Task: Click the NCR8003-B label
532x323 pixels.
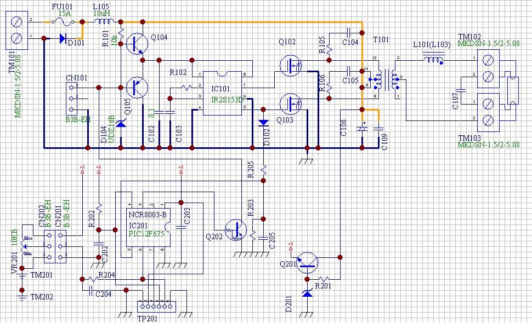Action: pos(148,215)
